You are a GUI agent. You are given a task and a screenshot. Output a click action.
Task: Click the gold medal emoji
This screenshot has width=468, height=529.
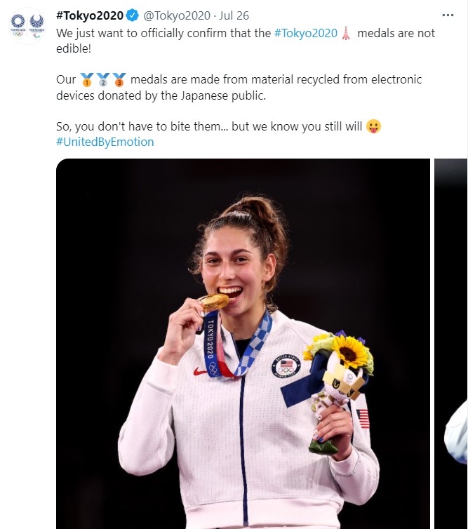tap(87, 79)
